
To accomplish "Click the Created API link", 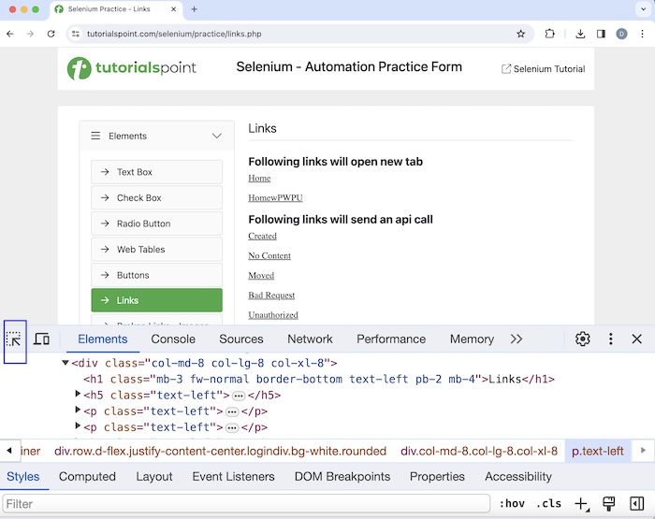I will [x=262, y=237].
